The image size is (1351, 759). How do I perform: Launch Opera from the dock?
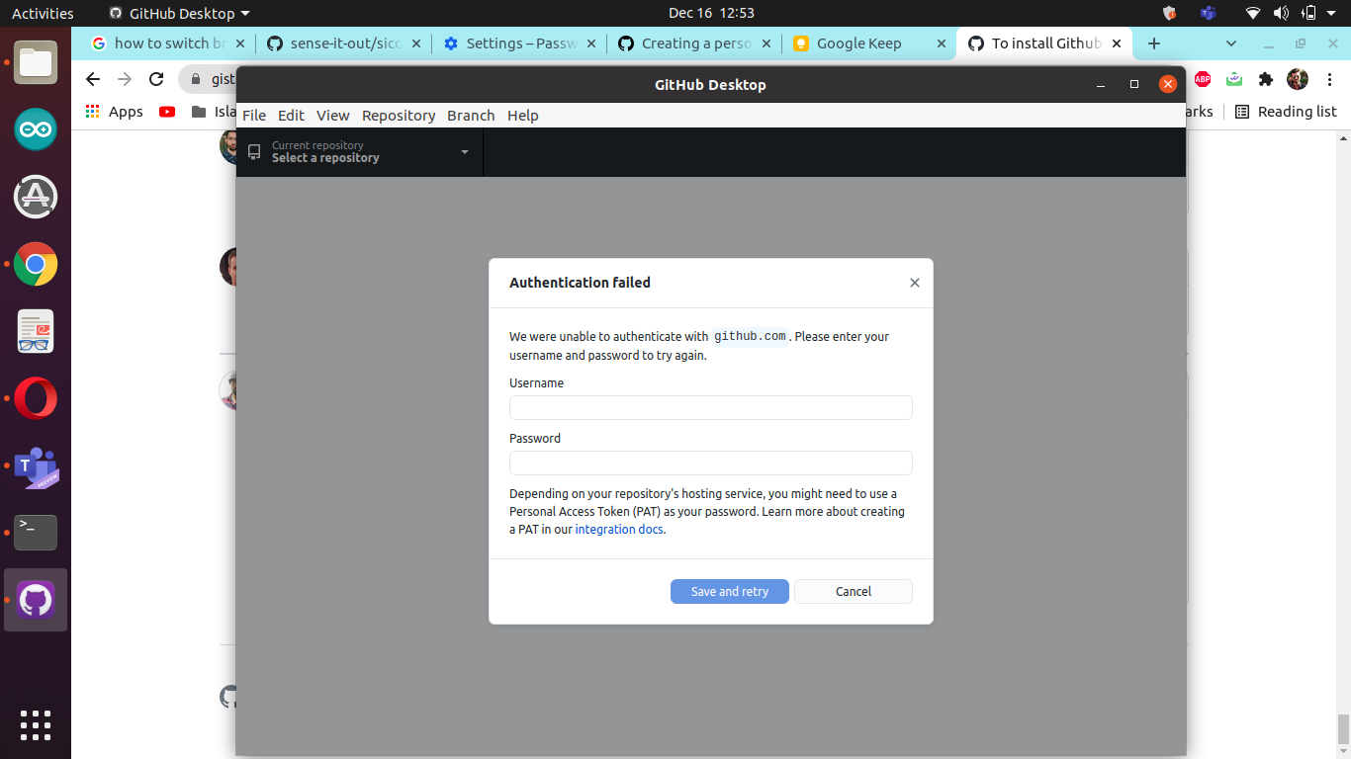pos(36,398)
